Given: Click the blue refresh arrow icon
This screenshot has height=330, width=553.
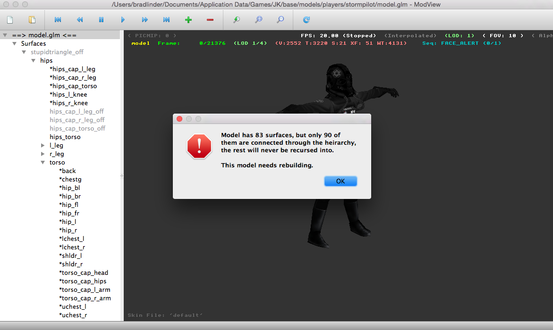Looking at the screenshot, I should (306, 20).
